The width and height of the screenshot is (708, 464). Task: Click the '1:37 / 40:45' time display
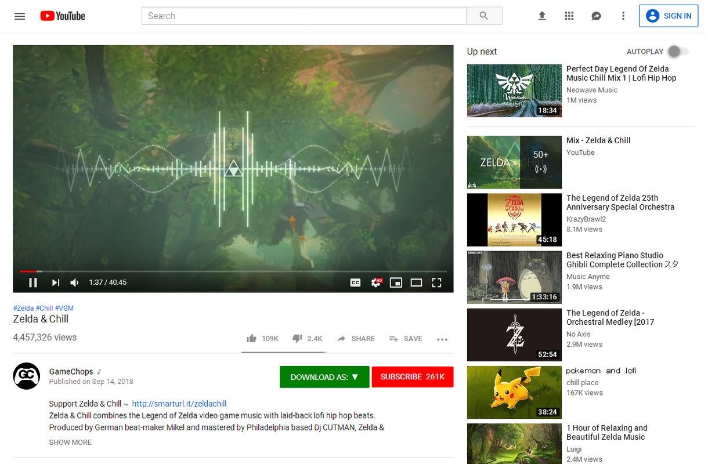pos(108,282)
